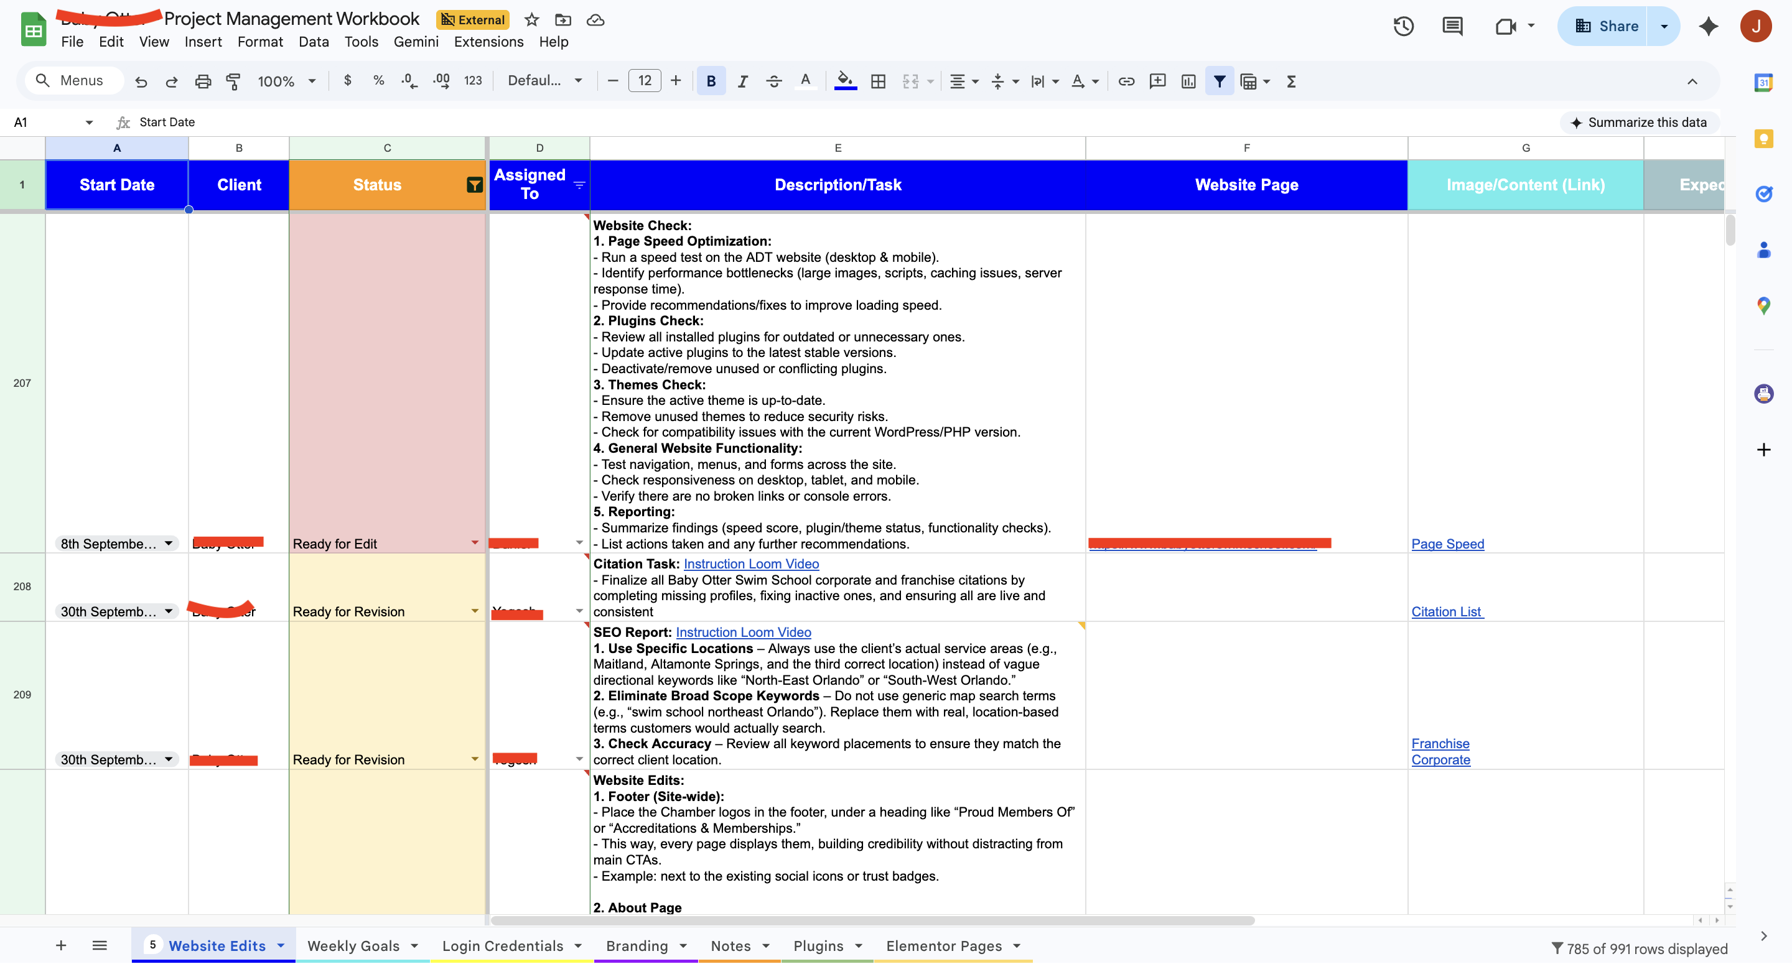
Task: Click the Gemini sparkle icon
Action: click(1708, 26)
